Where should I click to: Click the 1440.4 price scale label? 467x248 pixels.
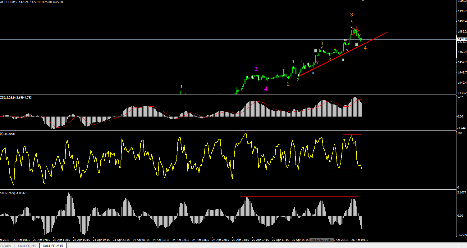[462, 83]
